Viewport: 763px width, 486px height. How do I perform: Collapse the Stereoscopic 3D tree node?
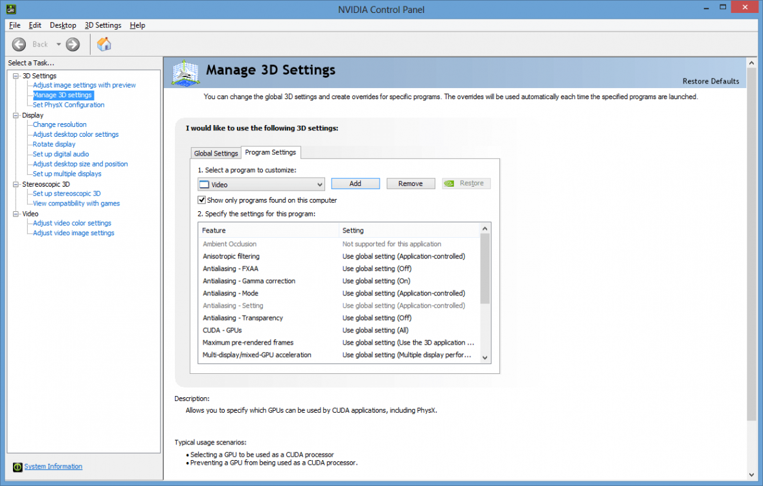(16, 185)
